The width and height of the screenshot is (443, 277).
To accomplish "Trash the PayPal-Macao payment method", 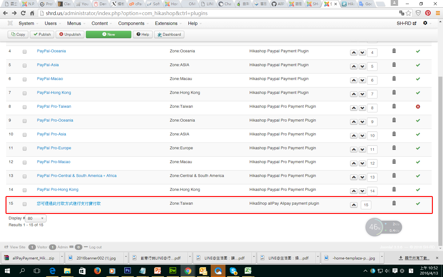I will 394,78.
